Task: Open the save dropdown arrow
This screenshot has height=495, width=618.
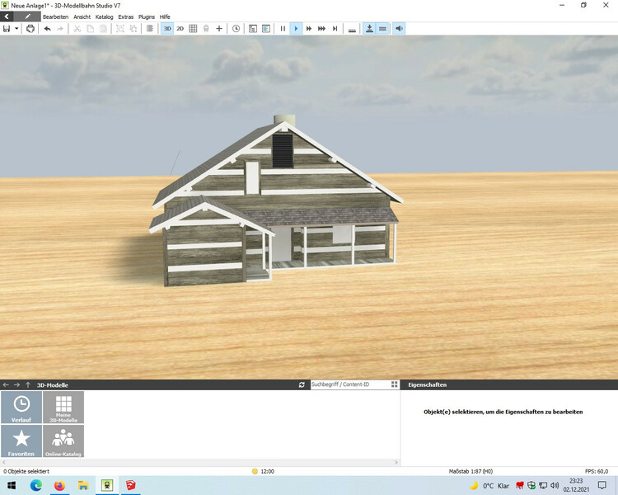Action: point(17,29)
